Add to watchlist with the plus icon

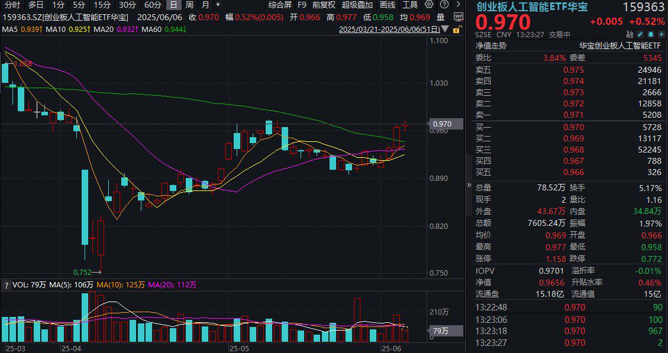tap(661, 34)
